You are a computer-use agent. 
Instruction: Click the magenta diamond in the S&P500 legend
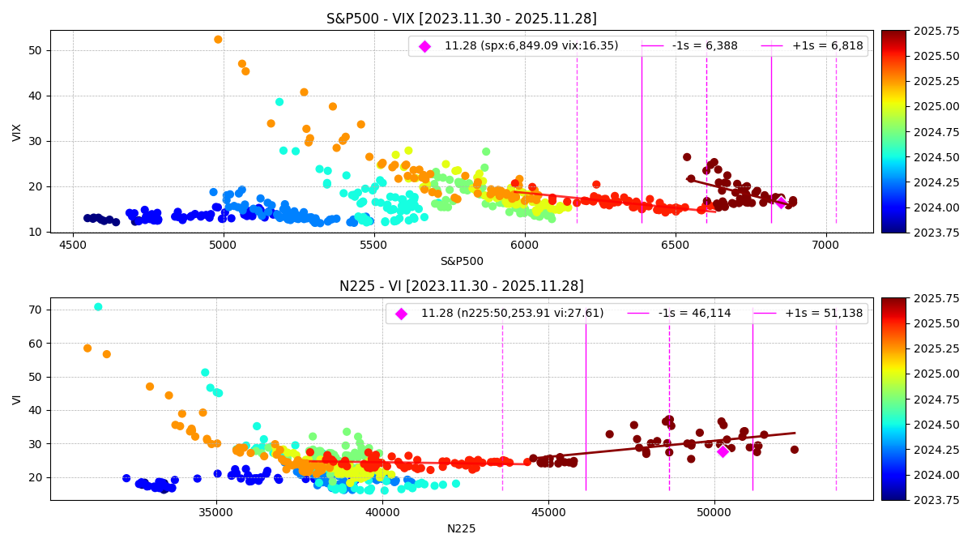(424, 46)
